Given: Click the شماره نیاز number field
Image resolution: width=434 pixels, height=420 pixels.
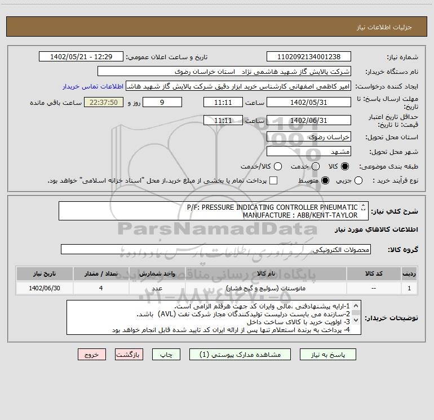Looking at the screenshot, I should click(x=309, y=56).
